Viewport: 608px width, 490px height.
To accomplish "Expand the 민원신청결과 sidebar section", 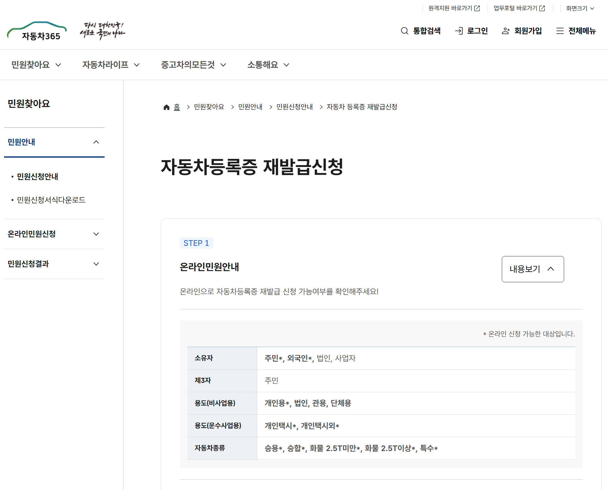I will (x=96, y=264).
